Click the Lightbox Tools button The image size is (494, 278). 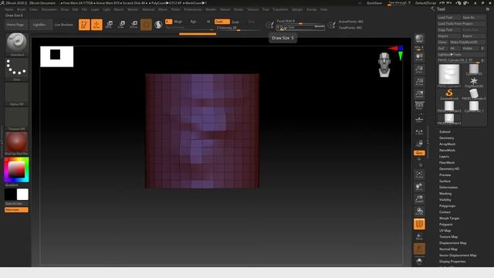[462, 55]
